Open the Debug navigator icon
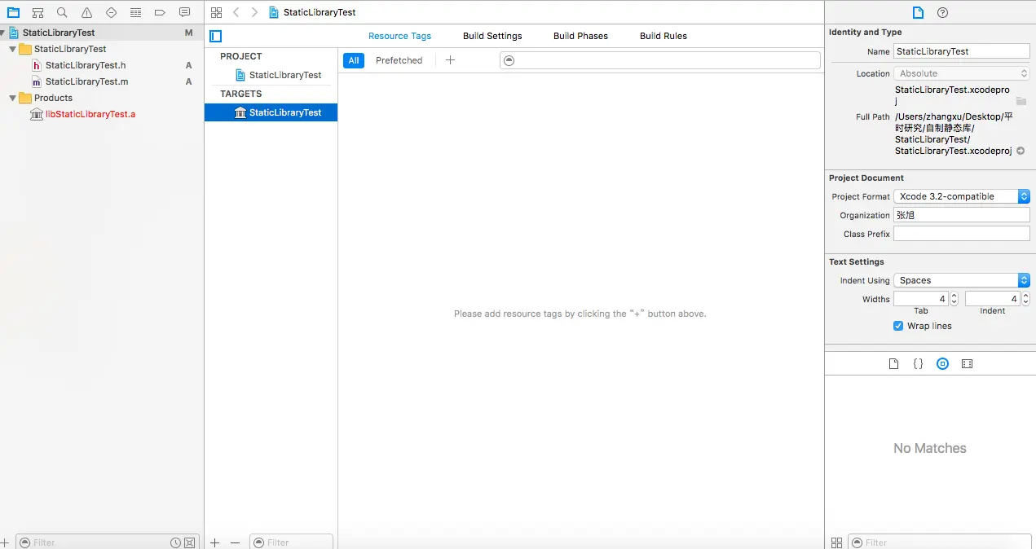The height and width of the screenshot is (549, 1036). click(135, 13)
